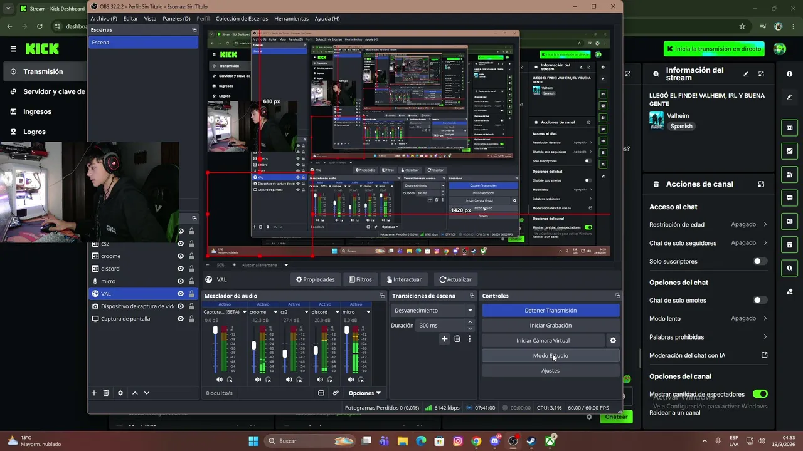
Task: Toggle monitoring headphone icon for micro channel
Action: pyautogui.click(x=361, y=380)
